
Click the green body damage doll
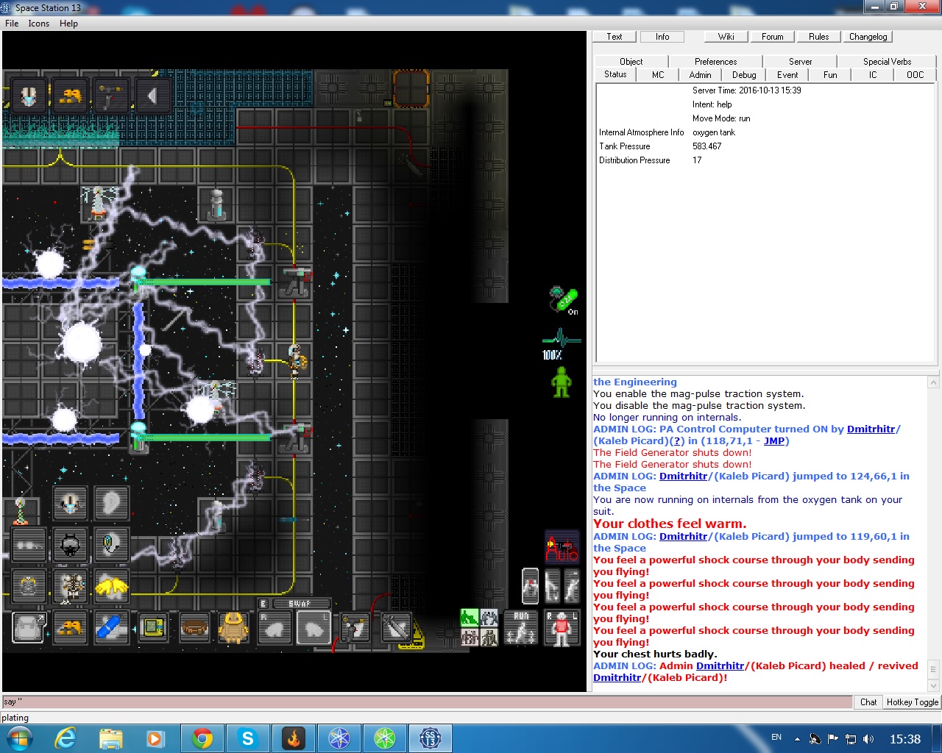tap(562, 382)
